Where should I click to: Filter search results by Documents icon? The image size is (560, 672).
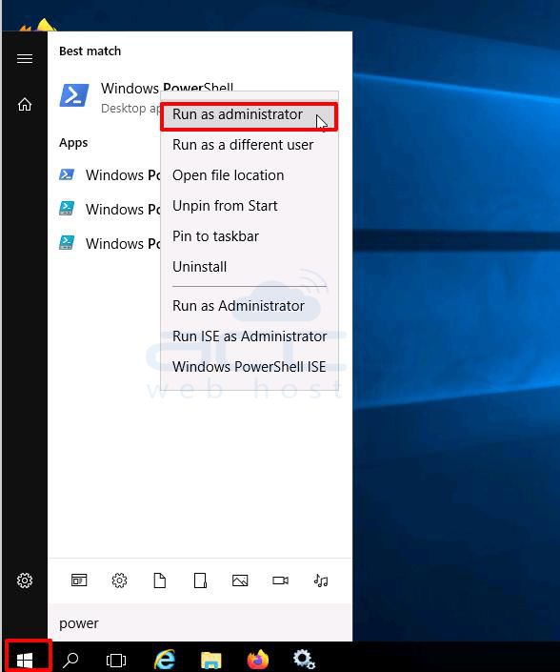point(160,580)
